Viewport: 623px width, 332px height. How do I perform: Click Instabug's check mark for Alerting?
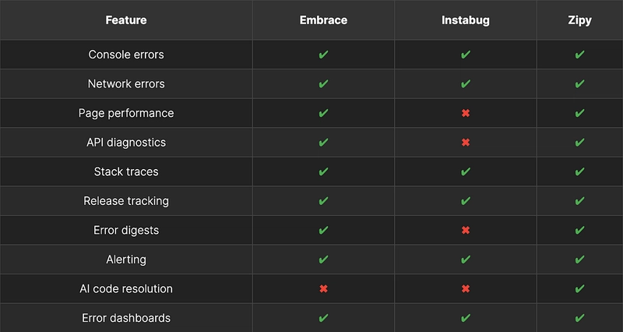click(x=466, y=260)
